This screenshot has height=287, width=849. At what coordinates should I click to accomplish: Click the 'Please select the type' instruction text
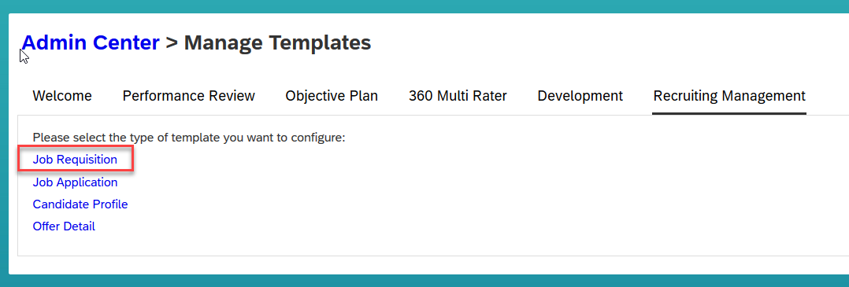pos(189,138)
